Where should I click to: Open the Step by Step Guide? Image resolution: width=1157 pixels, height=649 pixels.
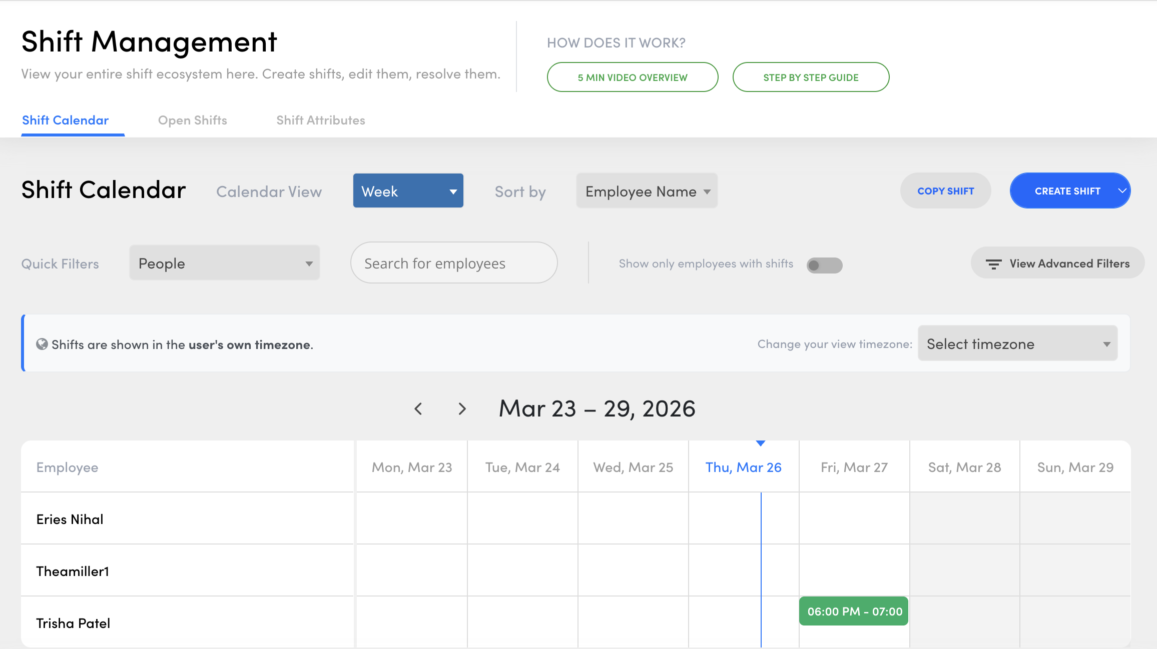[810, 77]
